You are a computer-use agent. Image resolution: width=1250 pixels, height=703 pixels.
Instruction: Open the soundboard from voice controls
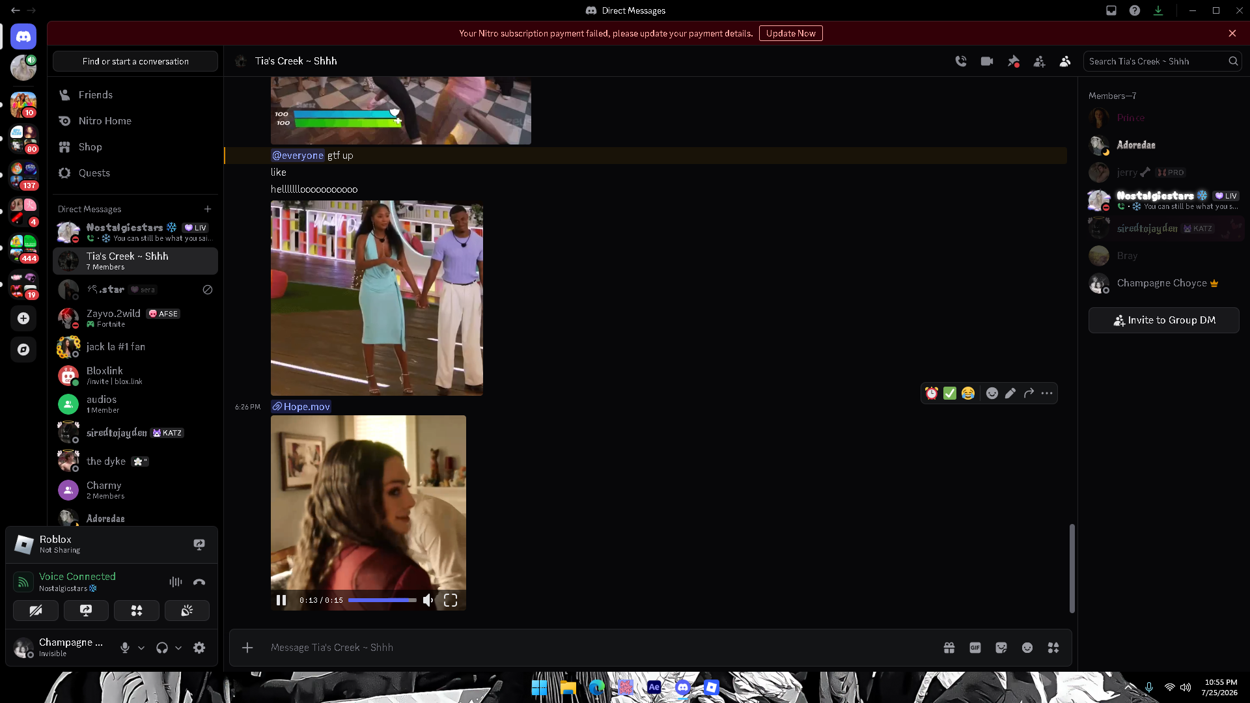click(187, 611)
